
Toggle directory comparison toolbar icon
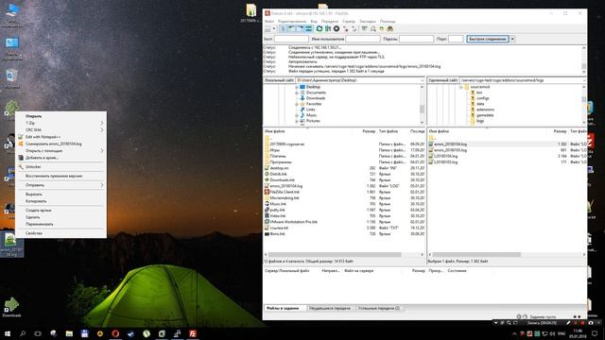pyautogui.click(x=373, y=29)
